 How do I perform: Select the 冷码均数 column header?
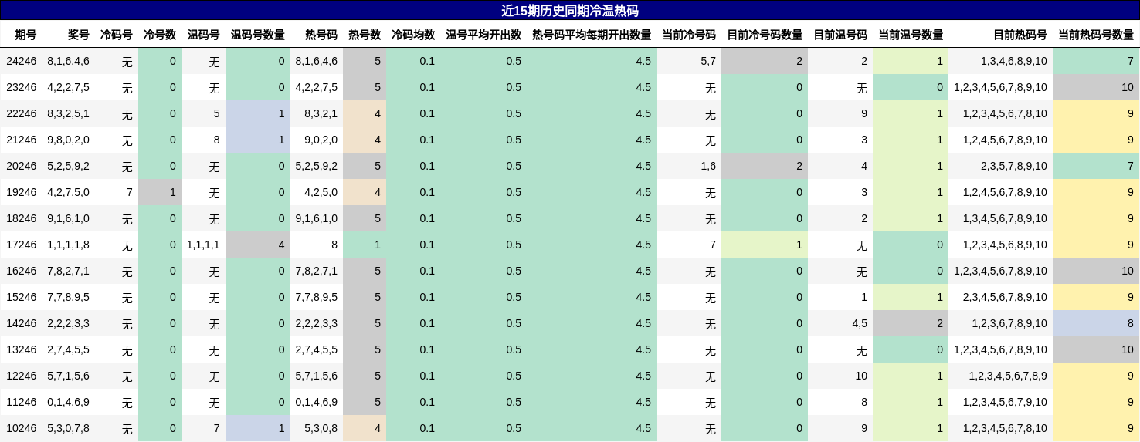tap(413, 35)
